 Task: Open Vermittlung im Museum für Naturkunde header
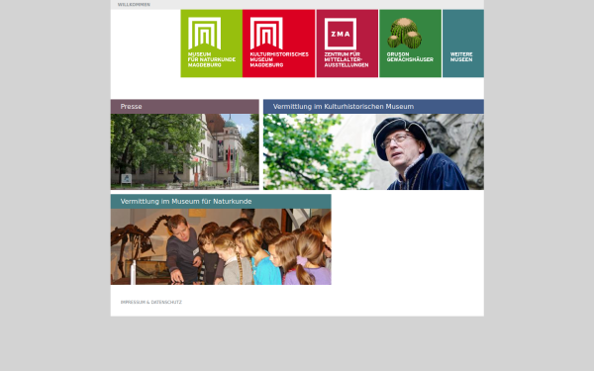coord(221,202)
